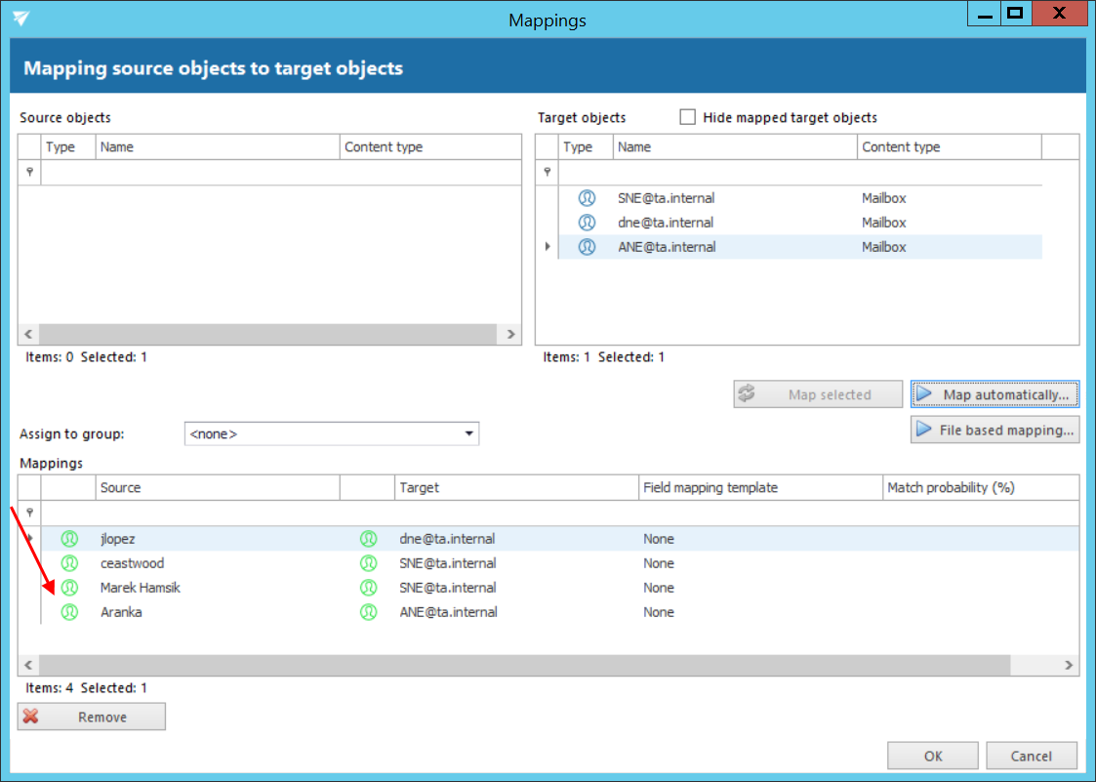This screenshot has width=1096, height=782.
Task: Remove the selected mapping
Action: [92, 717]
